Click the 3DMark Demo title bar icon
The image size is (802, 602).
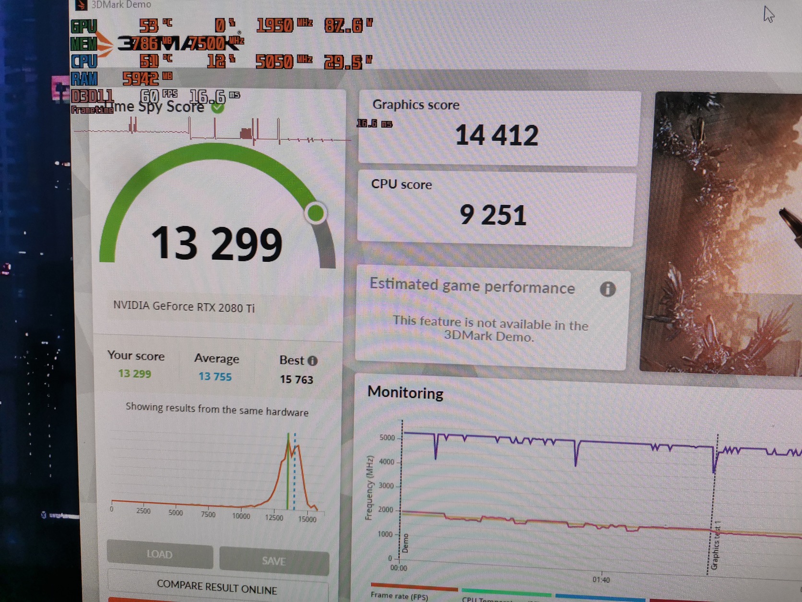tap(81, 5)
